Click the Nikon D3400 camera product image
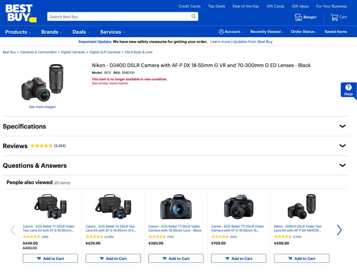 [42, 81]
